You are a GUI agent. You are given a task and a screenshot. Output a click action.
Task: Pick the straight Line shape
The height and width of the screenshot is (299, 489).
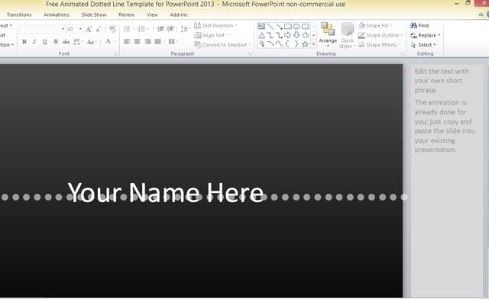pos(270,26)
